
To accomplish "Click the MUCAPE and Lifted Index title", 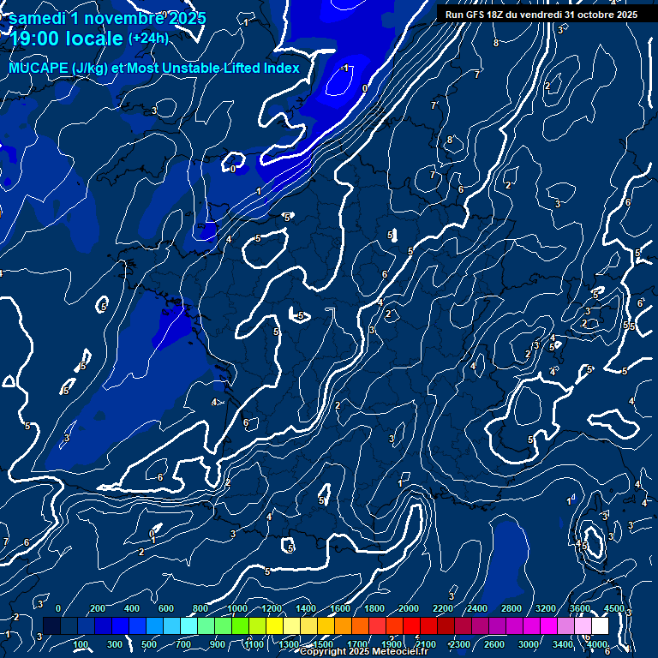I will point(154,69).
